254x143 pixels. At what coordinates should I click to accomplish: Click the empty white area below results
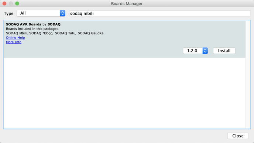[x=124, y=93]
